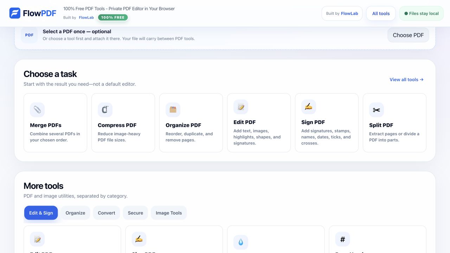The width and height of the screenshot is (450, 253).
Task: Click the memo icon in Choose a task's Edit PDF card
Action: (x=241, y=107)
